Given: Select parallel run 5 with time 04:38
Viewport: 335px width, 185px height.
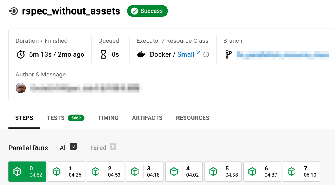Looking at the screenshot, I should (x=223, y=171).
